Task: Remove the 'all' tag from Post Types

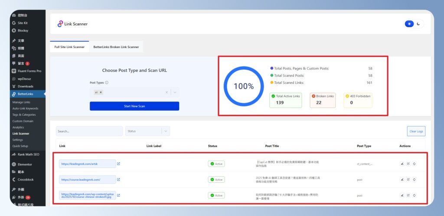Action: click(101, 92)
